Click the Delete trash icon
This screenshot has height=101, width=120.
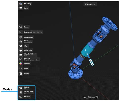click(21, 74)
